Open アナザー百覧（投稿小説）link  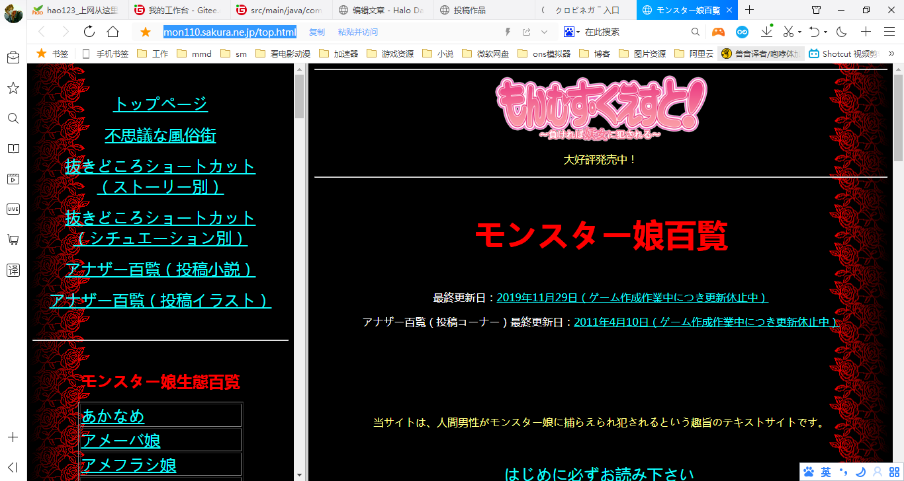160,270
